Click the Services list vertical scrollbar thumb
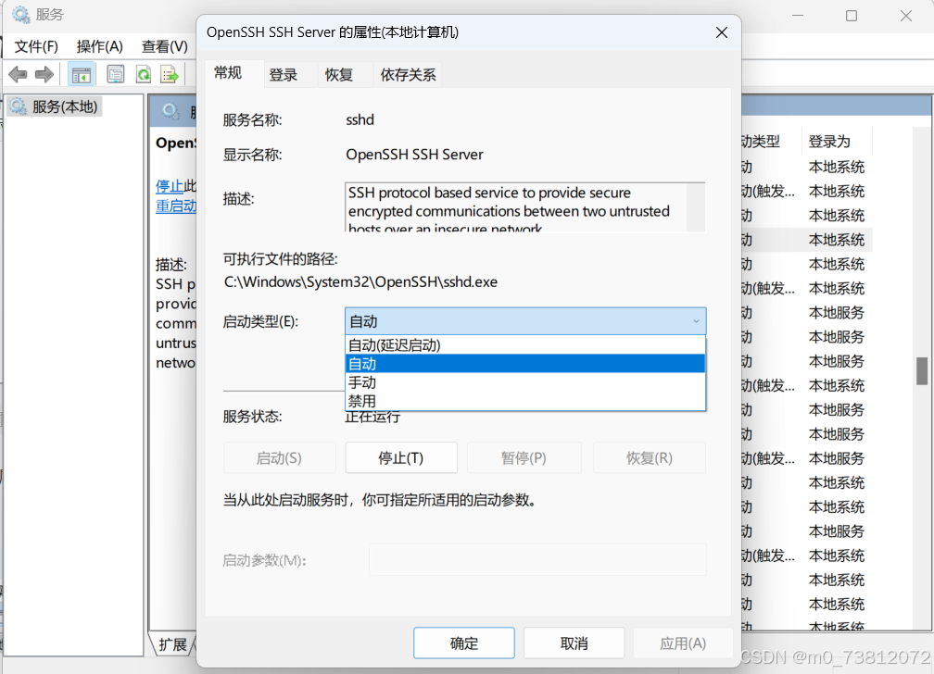The width and height of the screenshot is (934, 674). [921, 371]
